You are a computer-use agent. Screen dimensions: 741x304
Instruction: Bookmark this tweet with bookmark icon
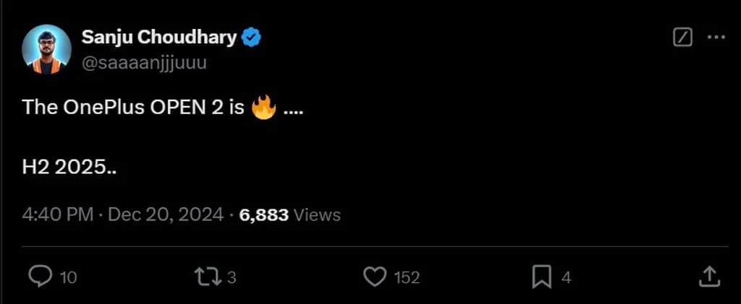point(541,276)
